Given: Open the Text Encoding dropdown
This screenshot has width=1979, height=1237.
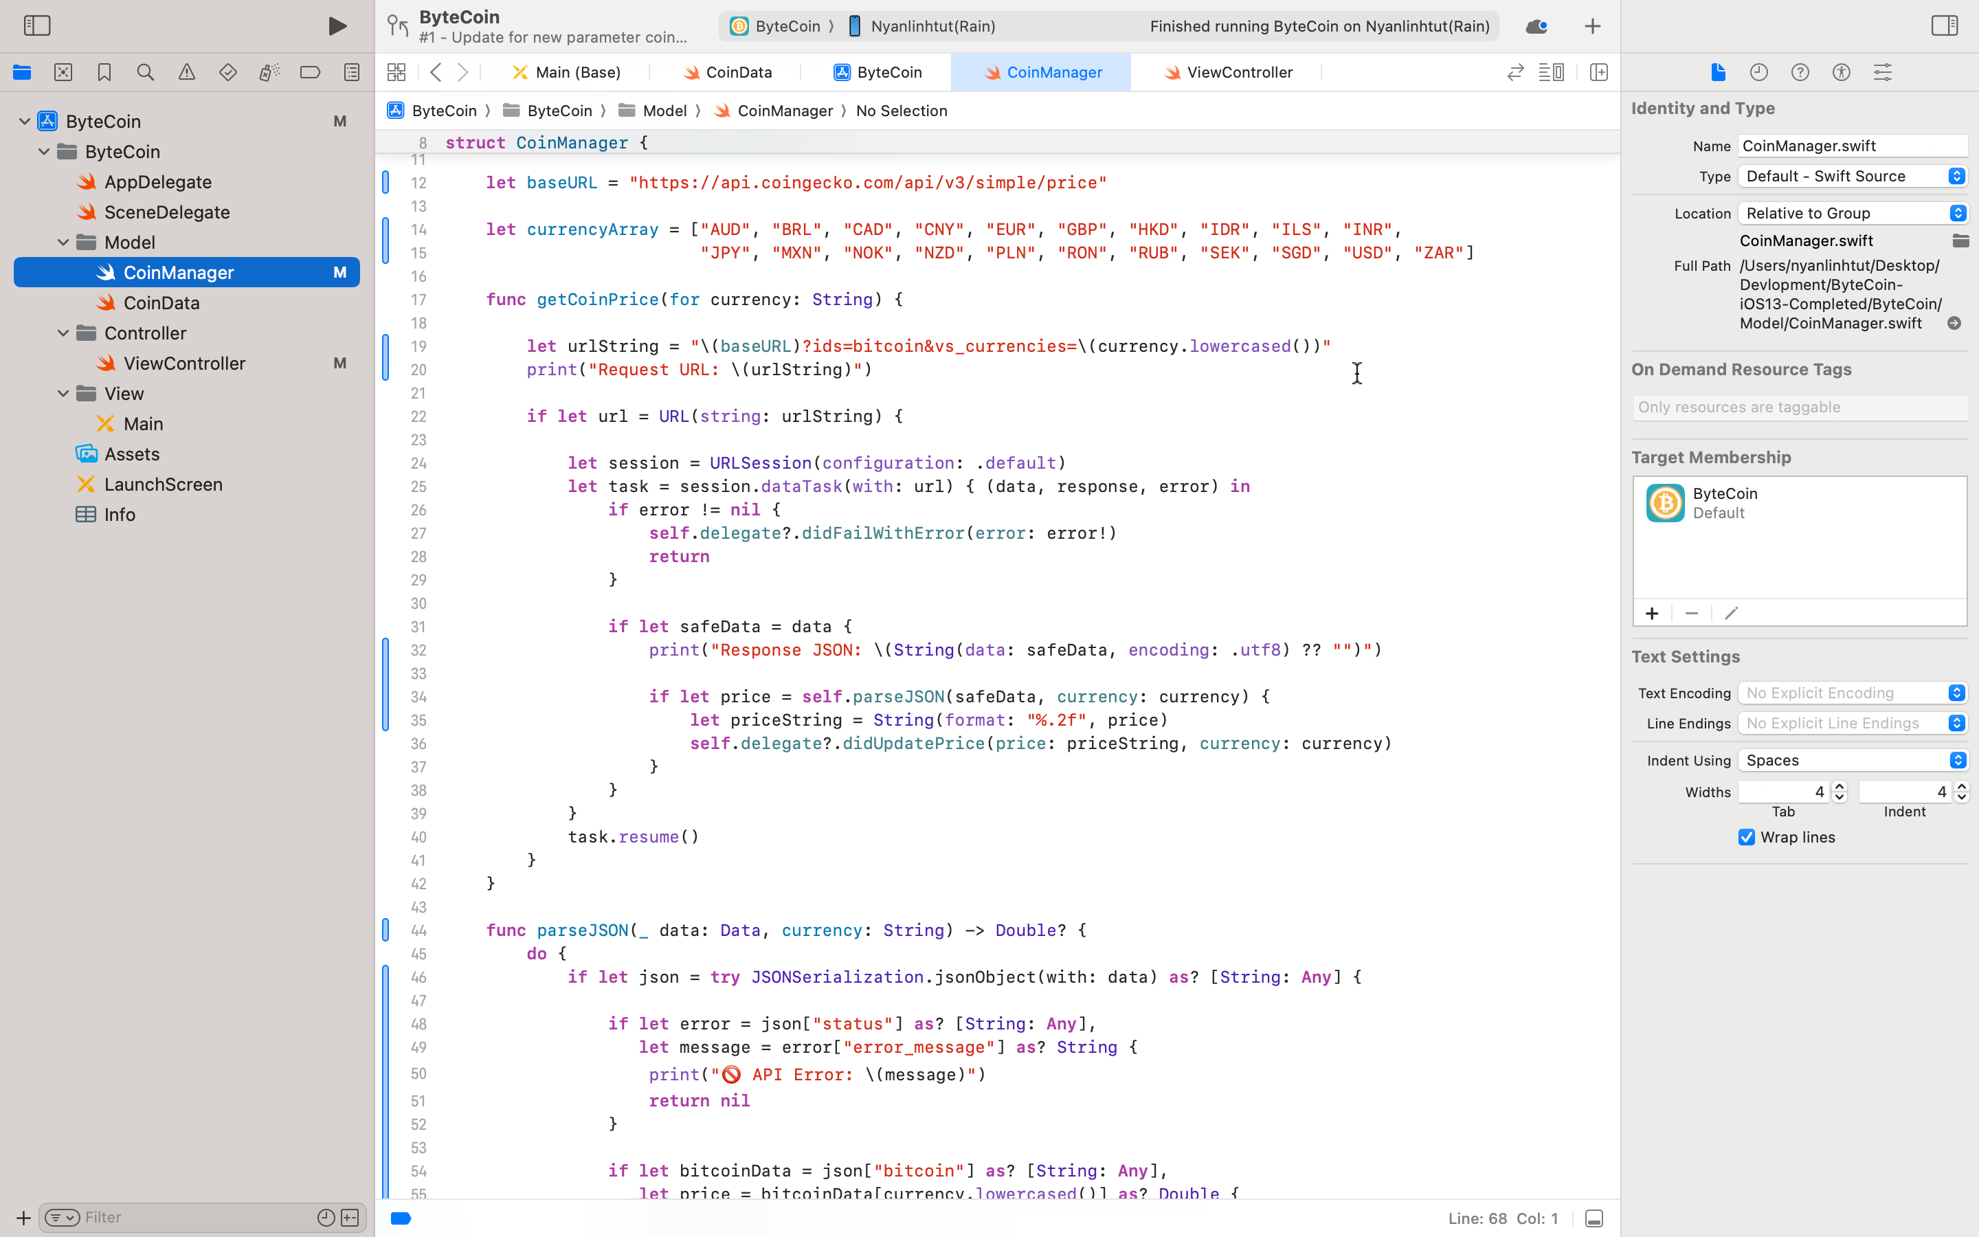Looking at the screenshot, I should coord(1853,693).
